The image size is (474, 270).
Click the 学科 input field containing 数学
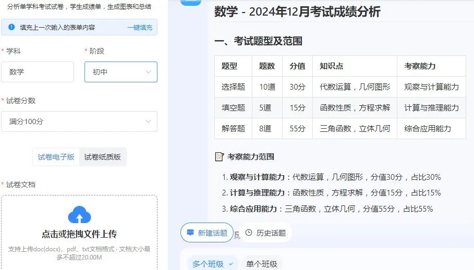click(x=38, y=72)
